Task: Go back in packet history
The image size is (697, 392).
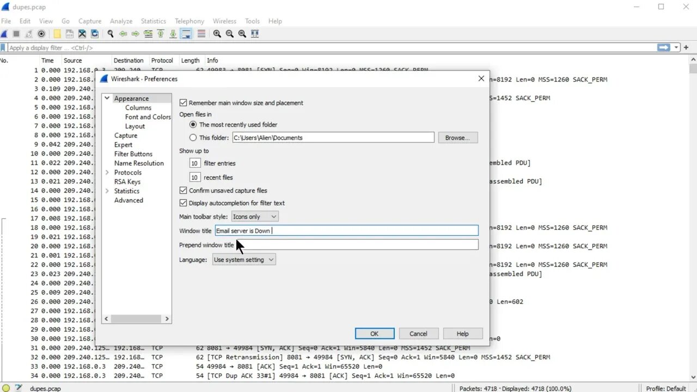Action: click(x=123, y=34)
